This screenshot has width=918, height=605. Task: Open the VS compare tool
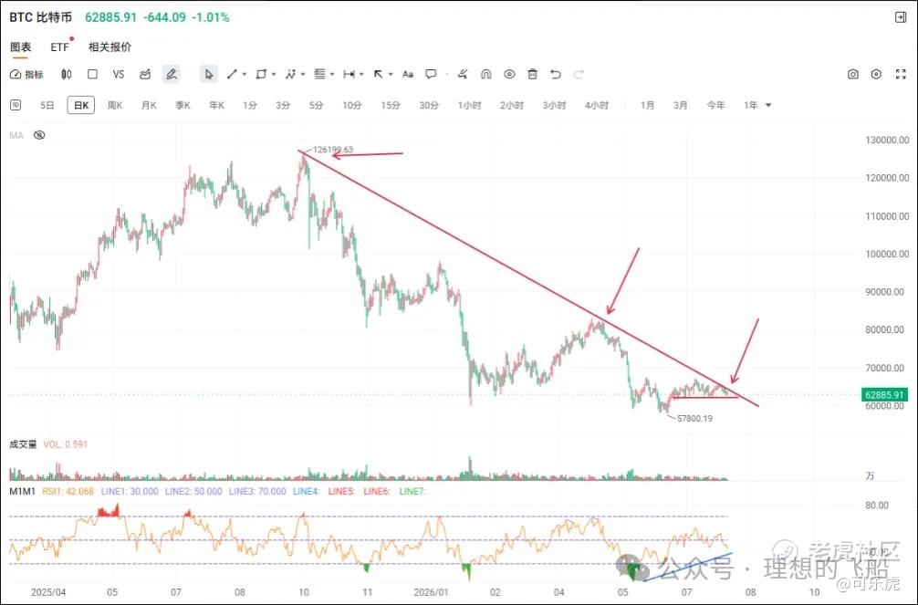coord(119,75)
